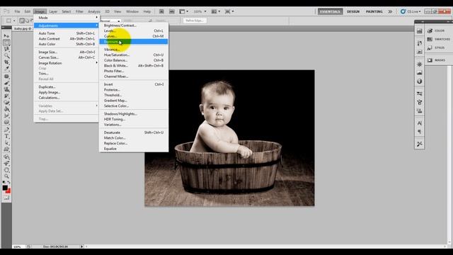This screenshot has height=255, width=453.
Task: Open status bar info arrow menu
Action: click(82, 246)
